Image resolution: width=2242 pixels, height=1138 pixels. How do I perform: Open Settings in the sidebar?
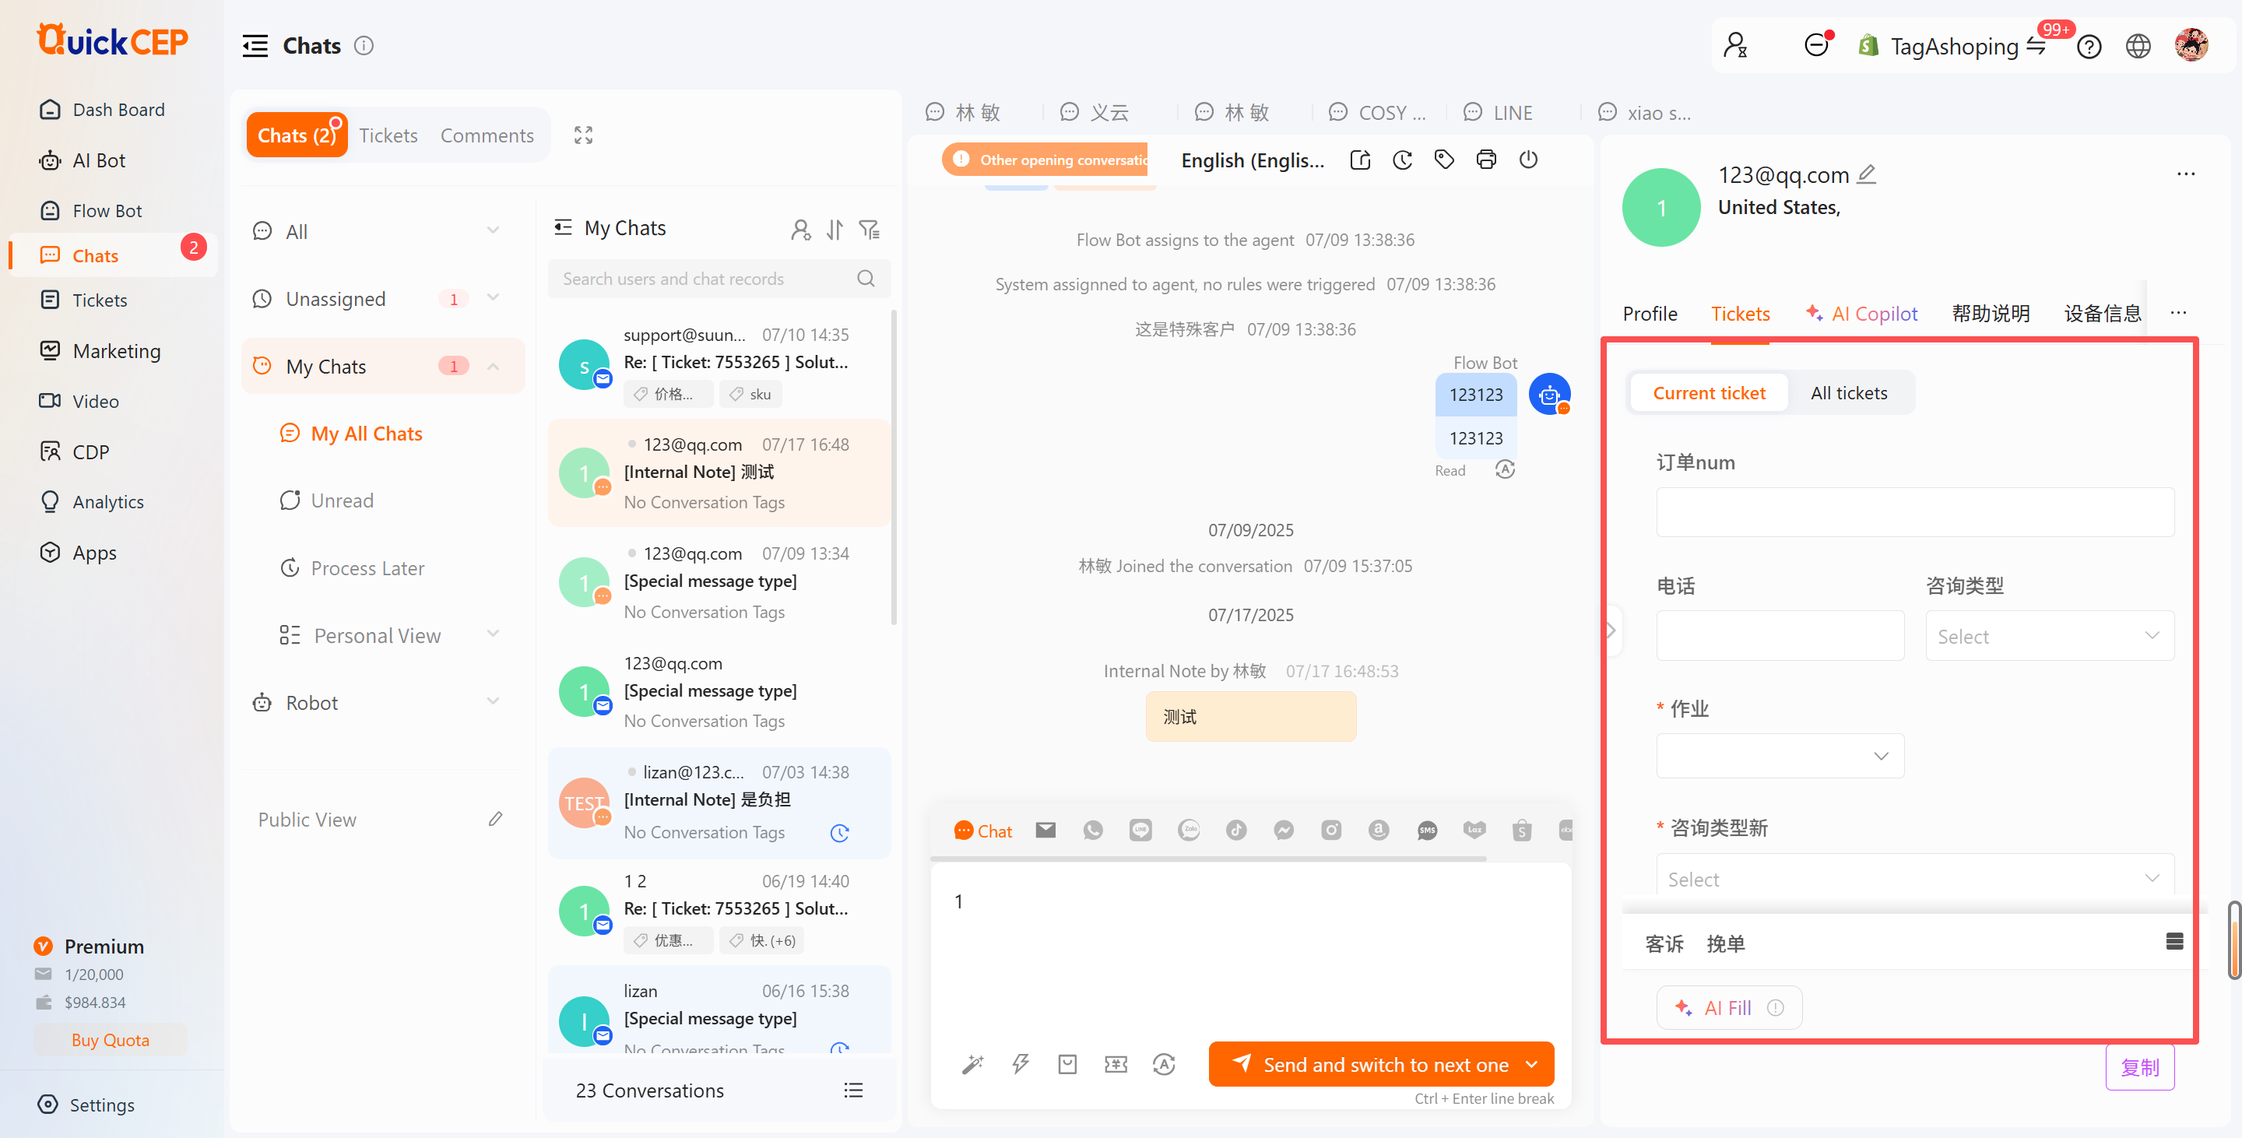(87, 1104)
